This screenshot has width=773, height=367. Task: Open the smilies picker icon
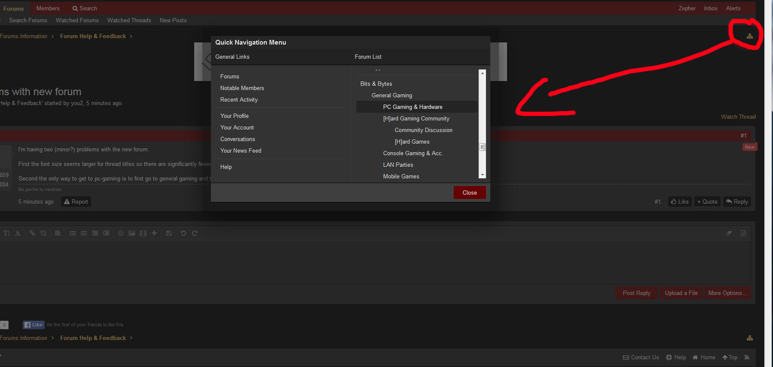pyautogui.click(x=121, y=233)
